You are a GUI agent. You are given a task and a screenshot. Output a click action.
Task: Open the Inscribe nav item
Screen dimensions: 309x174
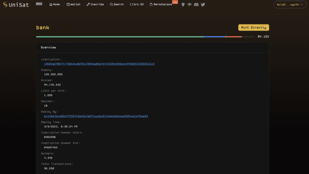point(95,4)
